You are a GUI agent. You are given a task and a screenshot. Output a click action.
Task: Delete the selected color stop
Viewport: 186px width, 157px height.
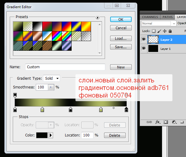click(115, 135)
